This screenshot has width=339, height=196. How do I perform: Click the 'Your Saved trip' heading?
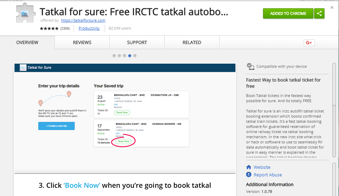point(108,86)
